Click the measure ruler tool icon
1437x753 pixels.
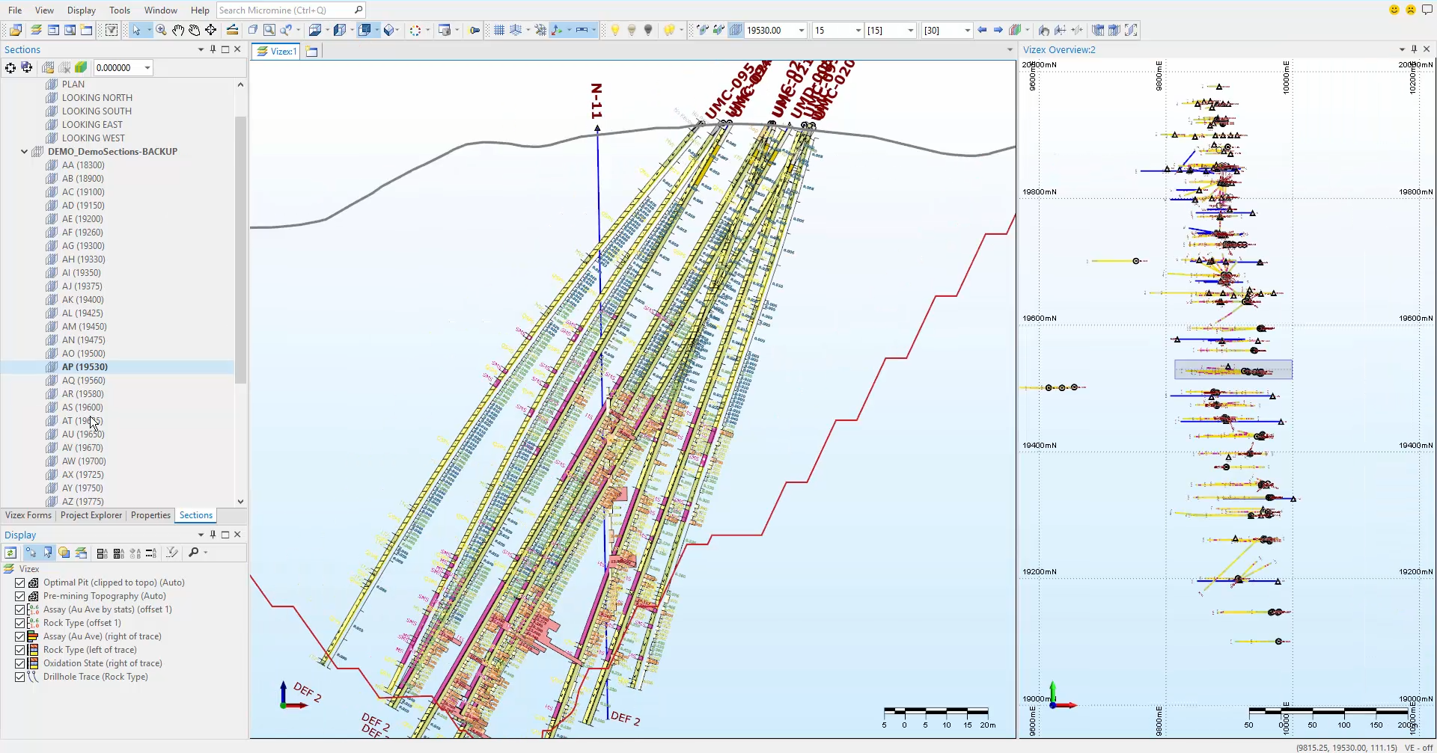tap(232, 30)
